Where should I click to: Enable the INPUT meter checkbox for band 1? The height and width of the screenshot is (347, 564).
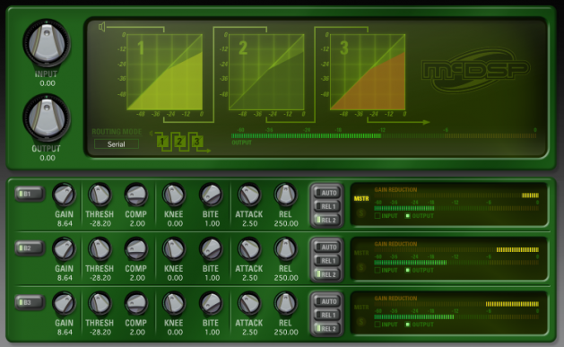[x=377, y=216]
